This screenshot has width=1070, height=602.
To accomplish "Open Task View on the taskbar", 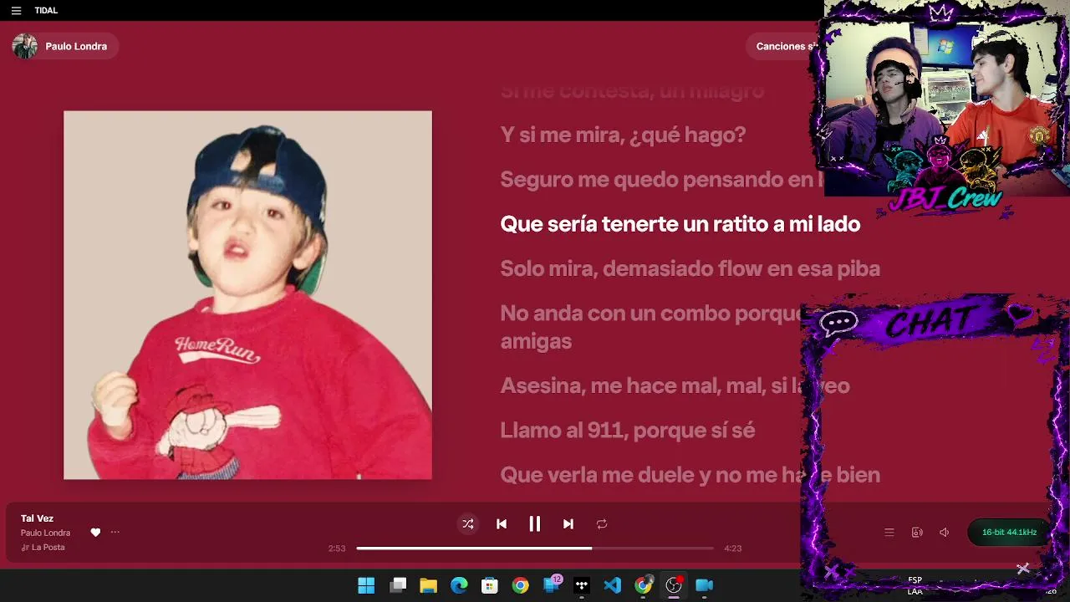I will click(x=399, y=585).
